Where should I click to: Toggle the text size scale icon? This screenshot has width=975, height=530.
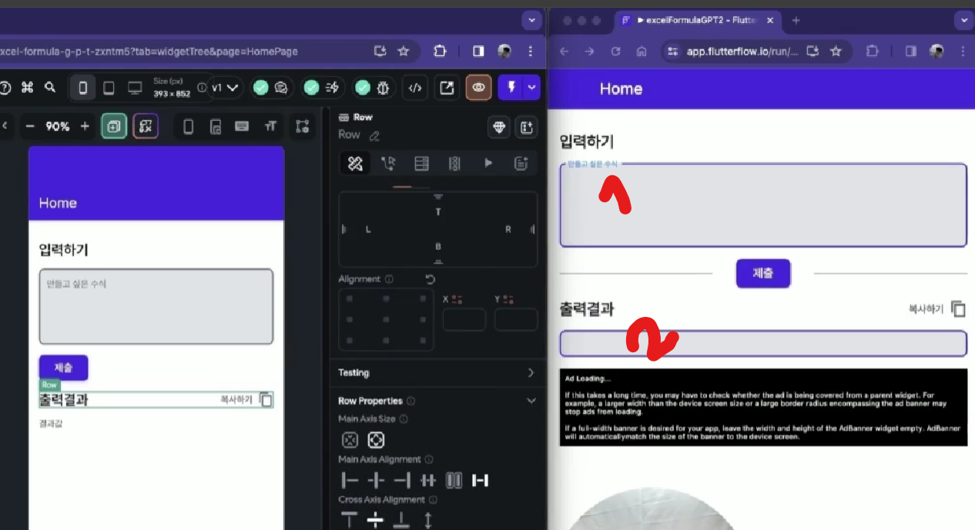coord(270,126)
